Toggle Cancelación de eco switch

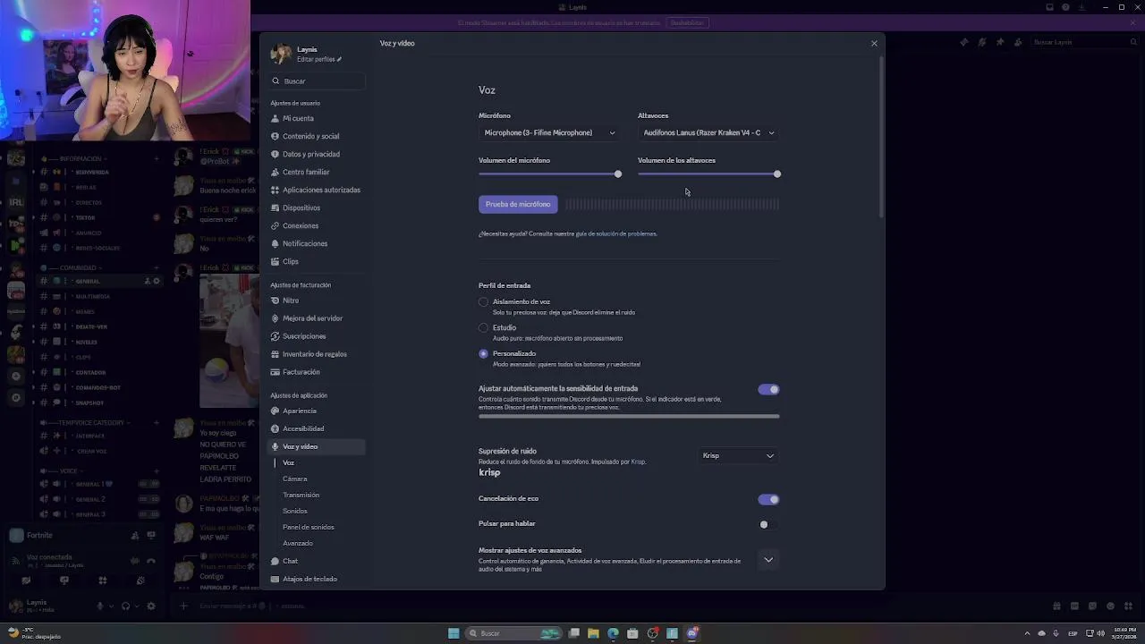pyautogui.click(x=768, y=499)
